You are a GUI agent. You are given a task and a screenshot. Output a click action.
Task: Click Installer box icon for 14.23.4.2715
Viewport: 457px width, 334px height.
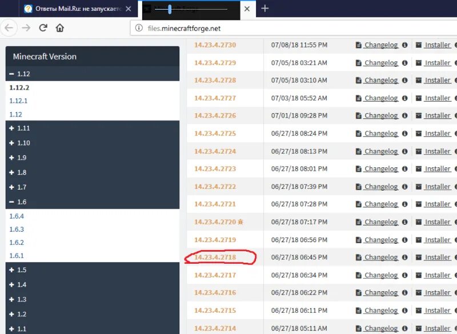point(419,311)
